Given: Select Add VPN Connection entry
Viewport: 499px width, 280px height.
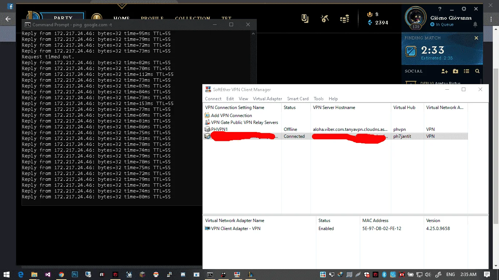Looking at the screenshot, I should pyautogui.click(x=228, y=116).
